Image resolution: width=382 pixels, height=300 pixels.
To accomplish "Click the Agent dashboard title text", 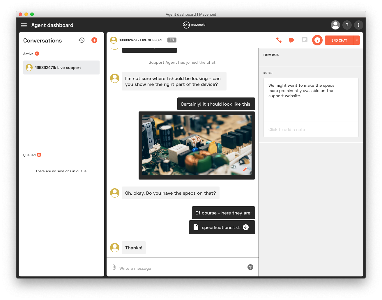I will coord(52,25).
